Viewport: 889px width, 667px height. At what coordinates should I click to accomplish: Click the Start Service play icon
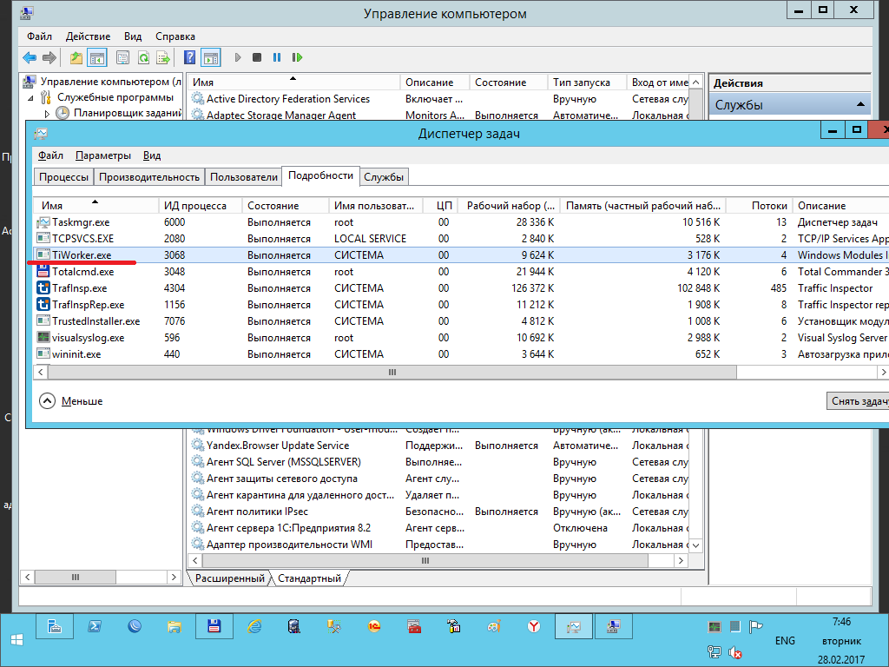[x=238, y=57]
